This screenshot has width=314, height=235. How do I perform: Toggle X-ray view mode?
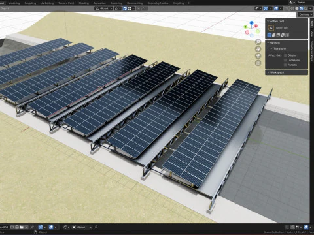click(x=287, y=8)
